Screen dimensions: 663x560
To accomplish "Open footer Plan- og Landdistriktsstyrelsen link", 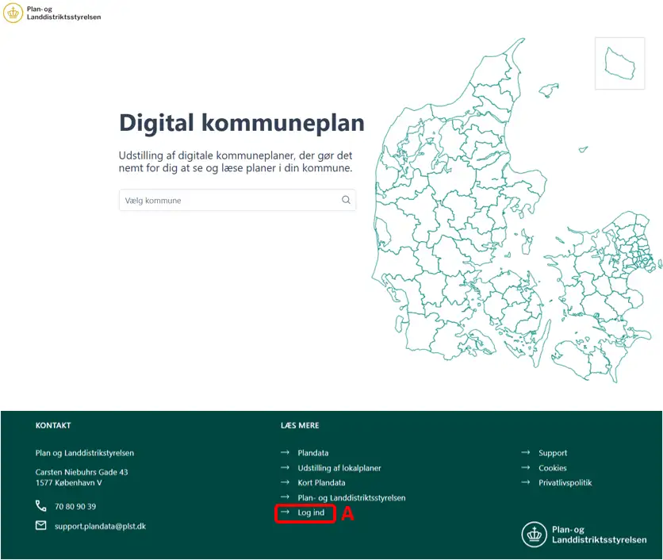I will point(351,498).
